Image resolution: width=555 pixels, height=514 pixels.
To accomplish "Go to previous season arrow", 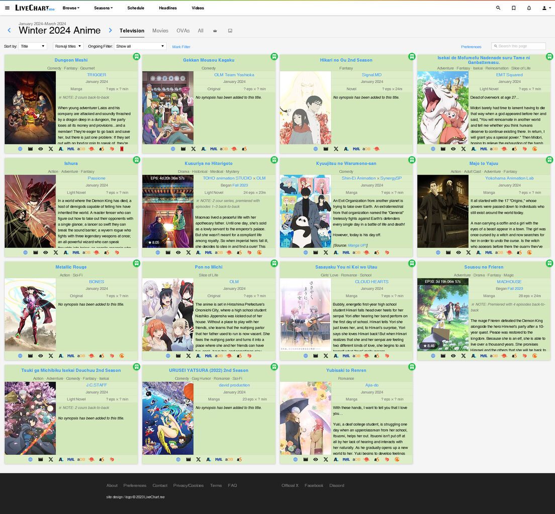I will (9, 31).
